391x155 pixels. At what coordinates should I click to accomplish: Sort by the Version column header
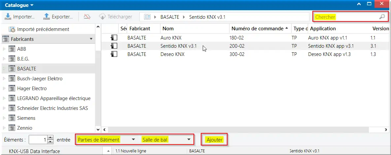(380, 29)
